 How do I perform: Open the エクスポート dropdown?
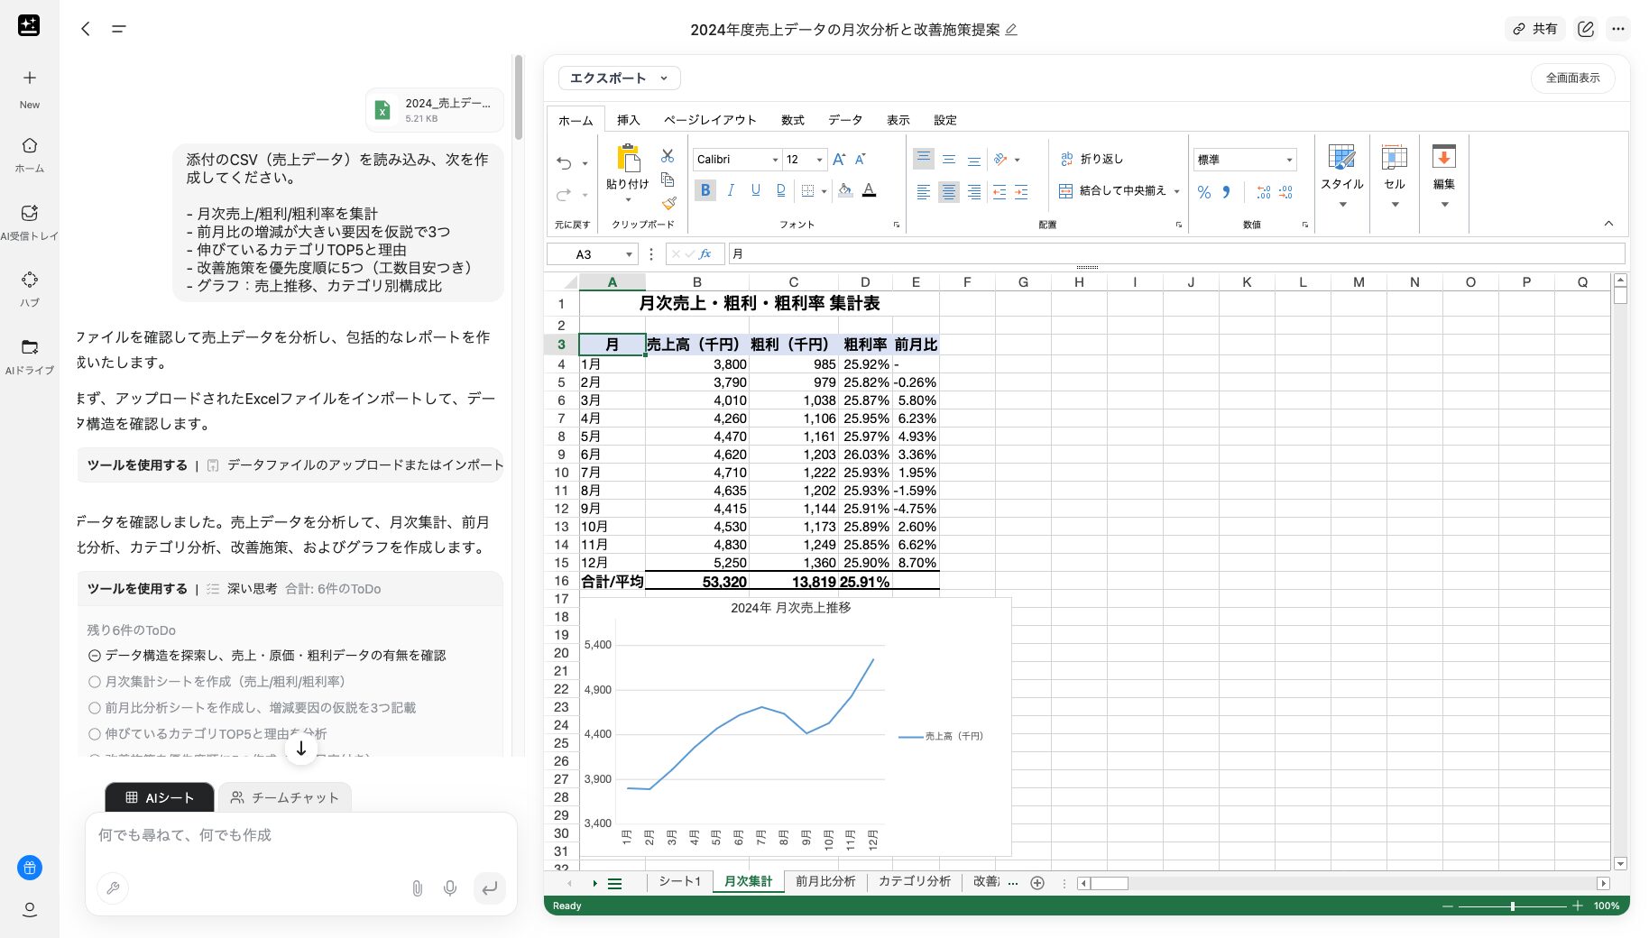tap(618, 78)
